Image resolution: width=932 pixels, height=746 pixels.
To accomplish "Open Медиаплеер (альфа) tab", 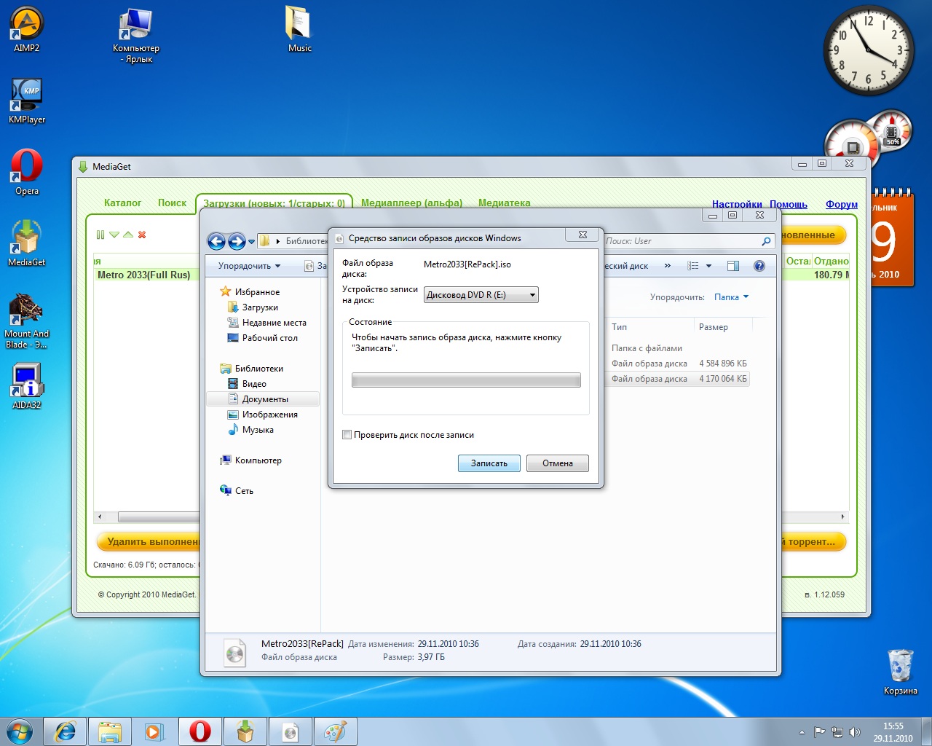I will (411, 203).
